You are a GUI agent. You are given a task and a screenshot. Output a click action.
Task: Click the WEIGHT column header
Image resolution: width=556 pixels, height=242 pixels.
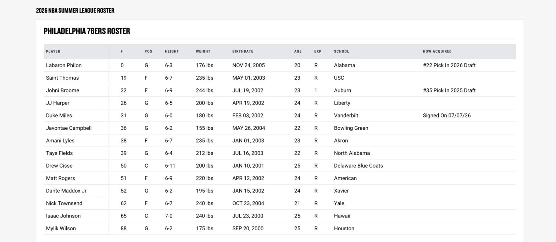[203, 51]
